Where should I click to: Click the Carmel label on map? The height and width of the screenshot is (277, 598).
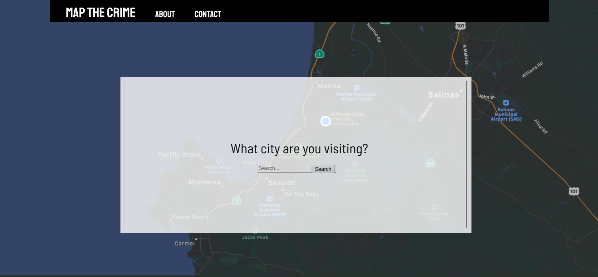185,244
